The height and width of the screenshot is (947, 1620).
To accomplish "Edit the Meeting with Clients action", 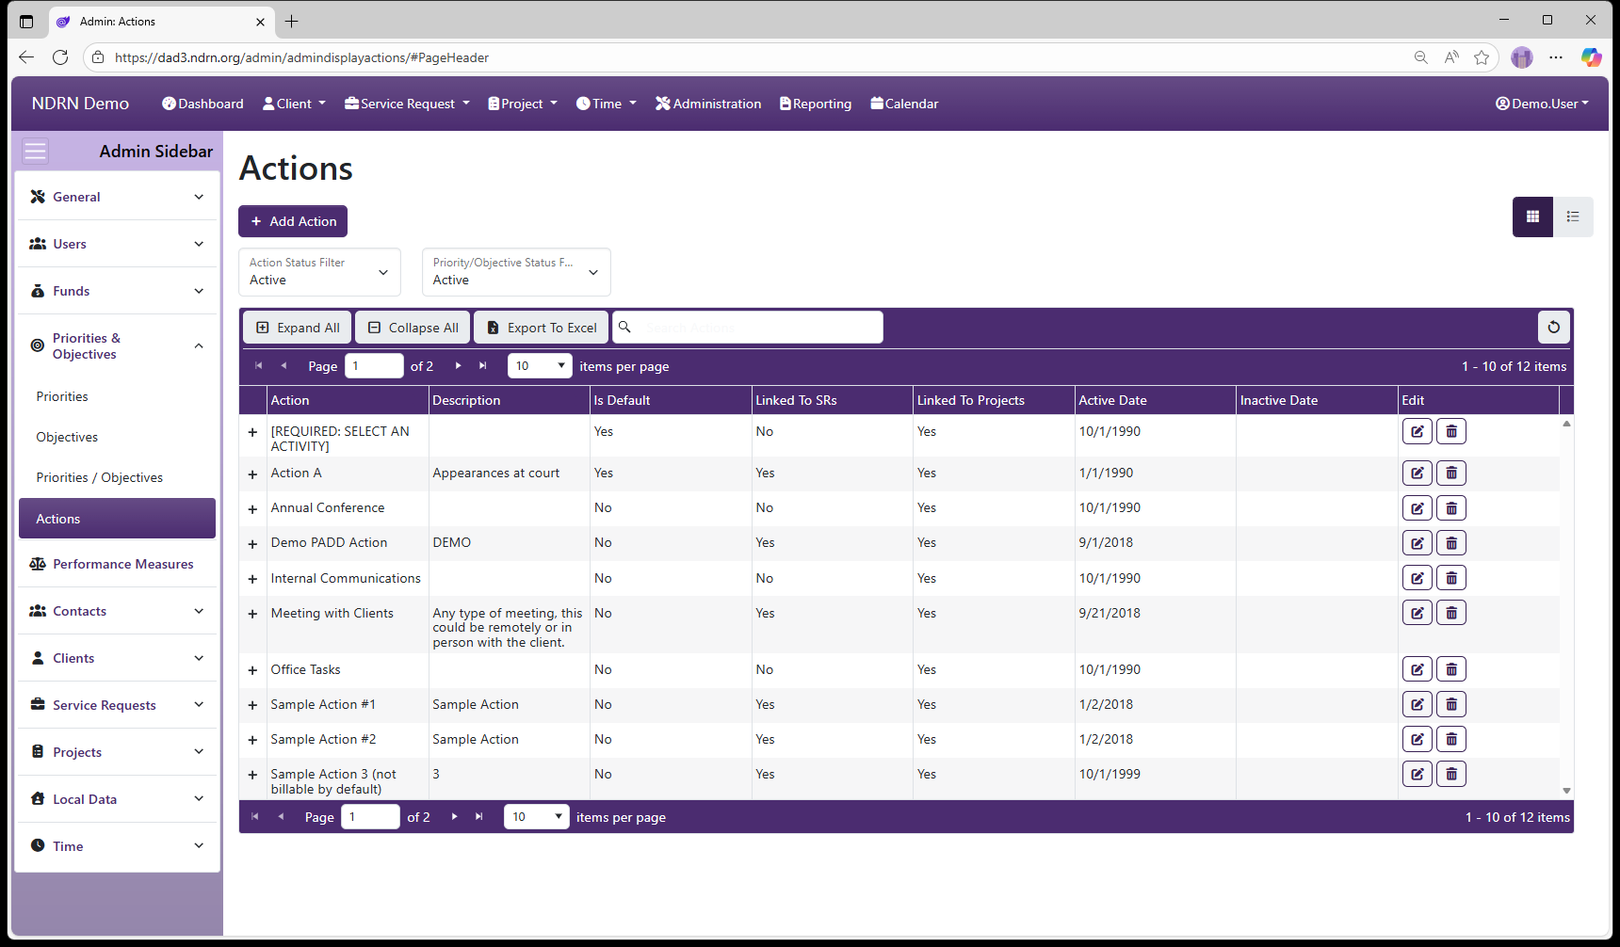I will tap(1417, 613).
